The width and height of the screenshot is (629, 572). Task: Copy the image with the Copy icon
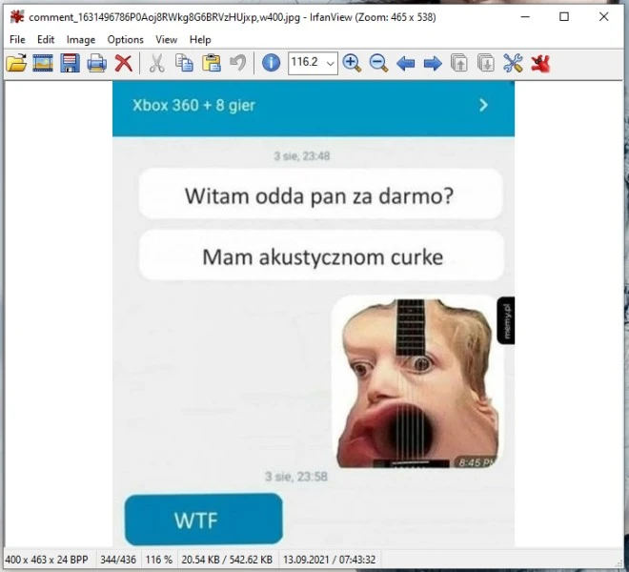tap(184, 63)
